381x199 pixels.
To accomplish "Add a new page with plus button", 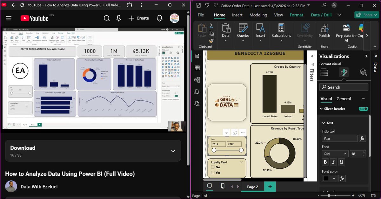I will (270, 187).
